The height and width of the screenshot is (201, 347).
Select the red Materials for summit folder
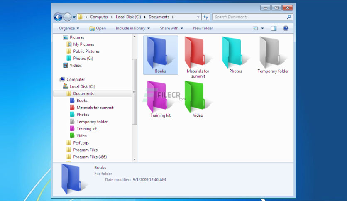(198, 57)
